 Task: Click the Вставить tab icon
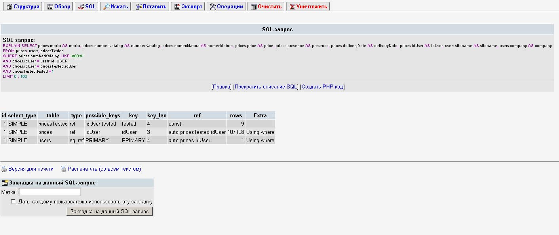coord(139,7)
